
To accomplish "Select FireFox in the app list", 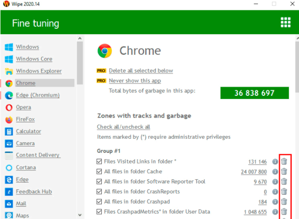I will (26, 119).
